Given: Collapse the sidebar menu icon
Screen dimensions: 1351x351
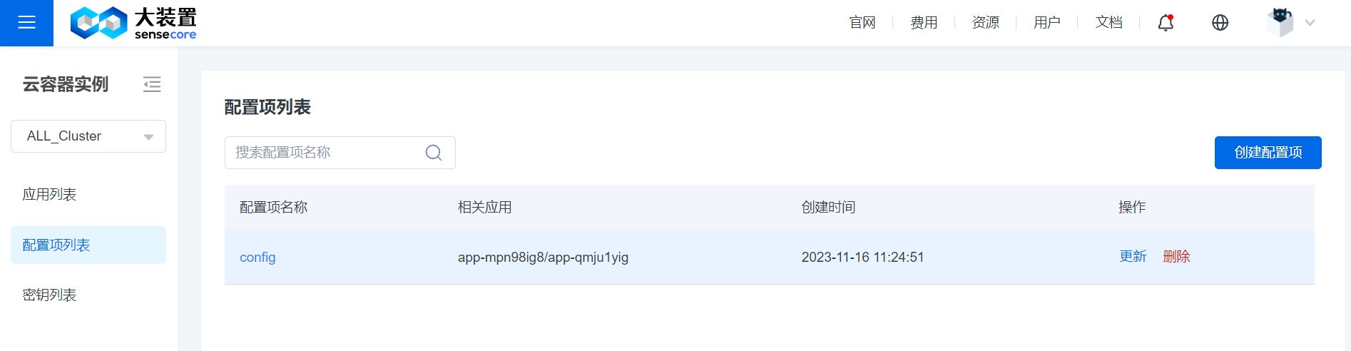Looking at the screenshot, I should [x=152, y=84].
